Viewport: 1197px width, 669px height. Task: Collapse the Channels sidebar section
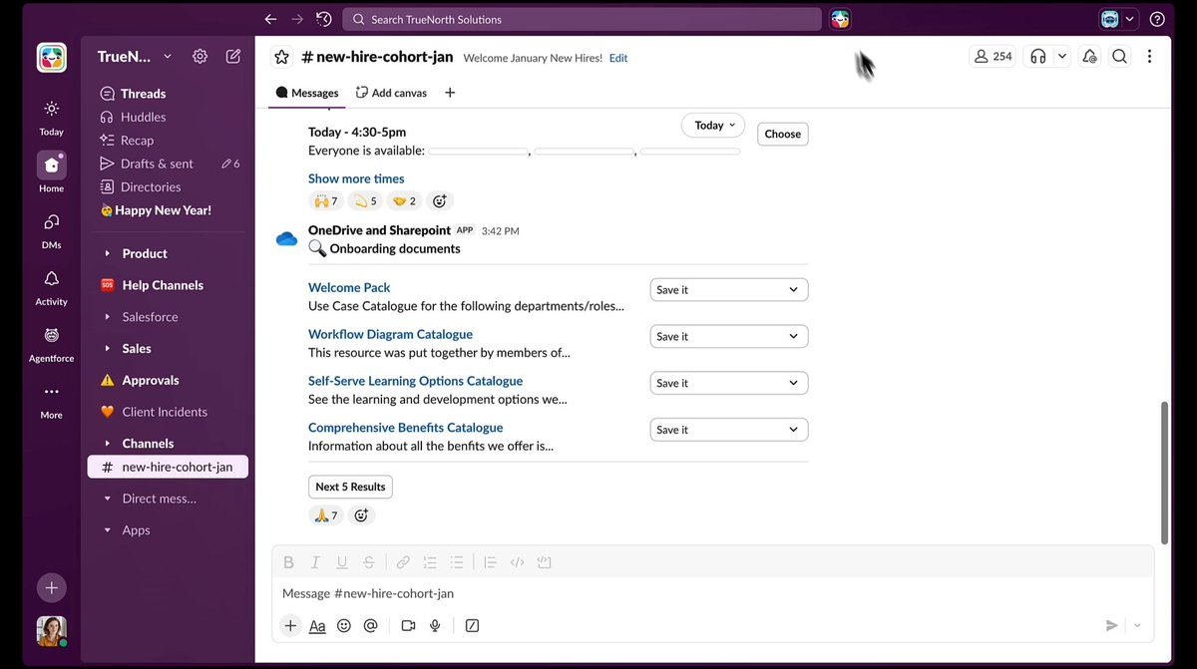pyautogui.click(x=108, y=443)
